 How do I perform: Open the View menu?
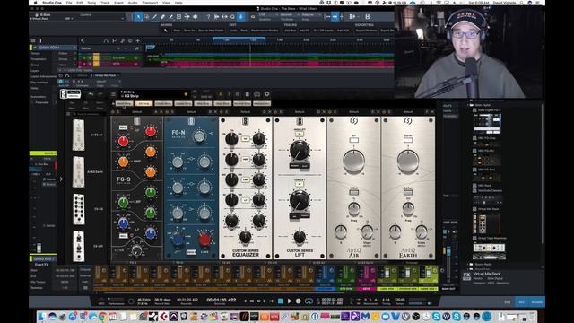point(166,3)
